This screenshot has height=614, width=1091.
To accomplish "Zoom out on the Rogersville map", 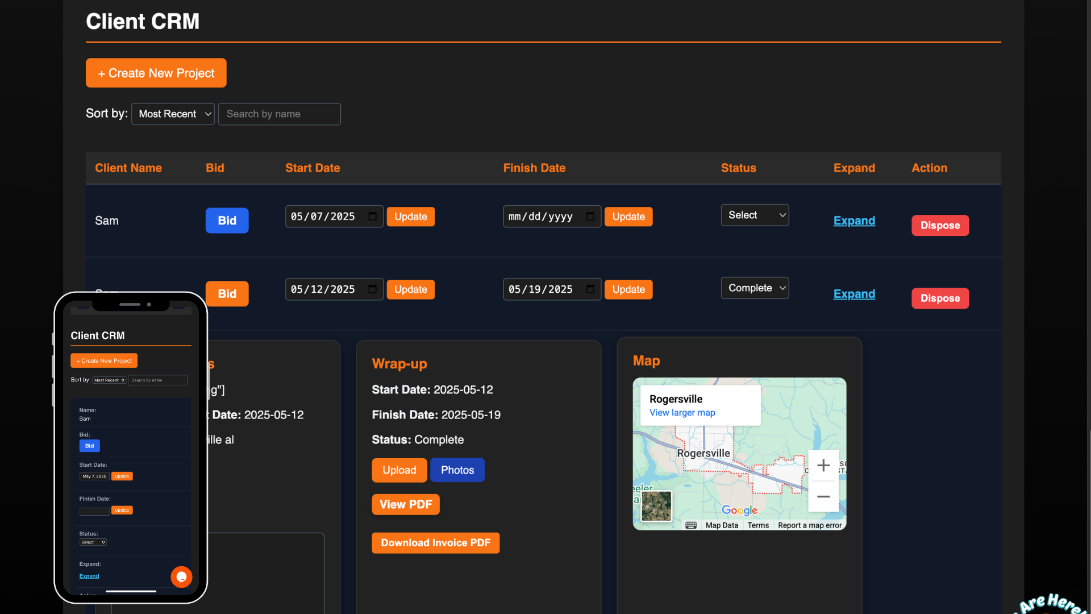I will point(823,496).
